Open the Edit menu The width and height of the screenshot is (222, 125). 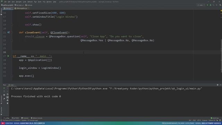pyautogui.click(x=9, y=2)
